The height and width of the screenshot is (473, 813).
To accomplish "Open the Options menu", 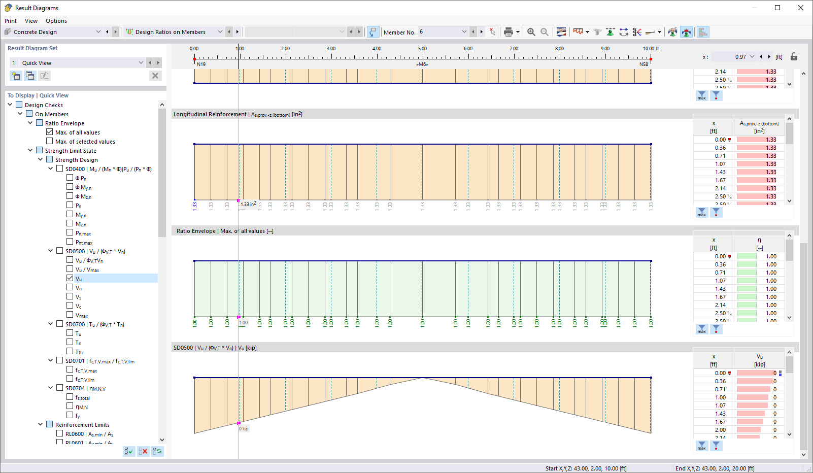I will 56,21.
